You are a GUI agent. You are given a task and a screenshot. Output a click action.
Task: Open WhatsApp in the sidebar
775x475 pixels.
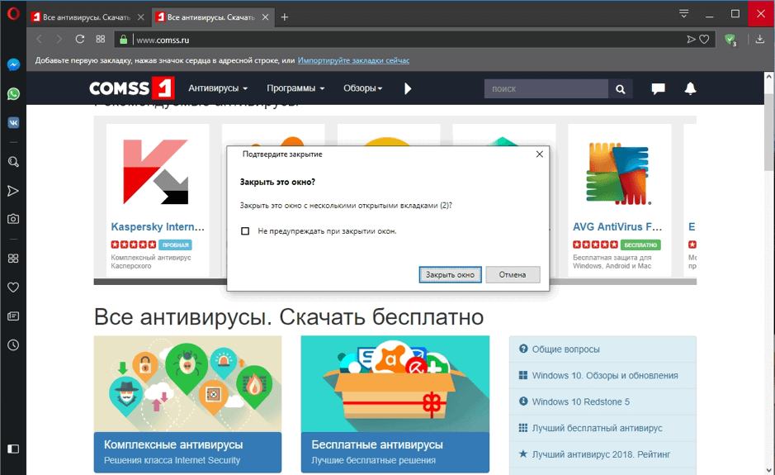tap(13, 93)
